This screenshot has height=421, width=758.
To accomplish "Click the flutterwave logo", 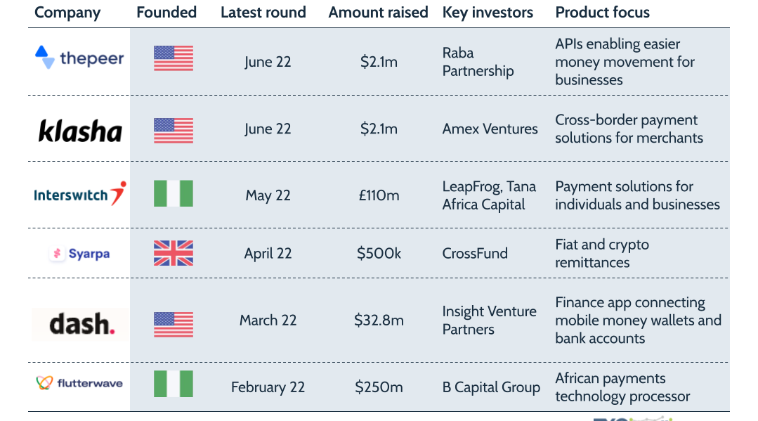I will (x=79, y=383).
